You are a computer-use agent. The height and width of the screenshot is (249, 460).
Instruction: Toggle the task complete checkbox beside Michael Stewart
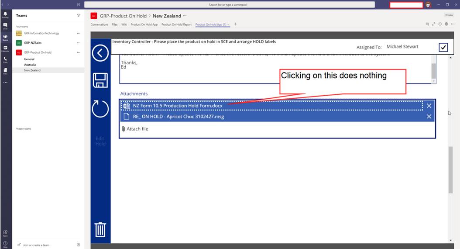tap(443, 47)
